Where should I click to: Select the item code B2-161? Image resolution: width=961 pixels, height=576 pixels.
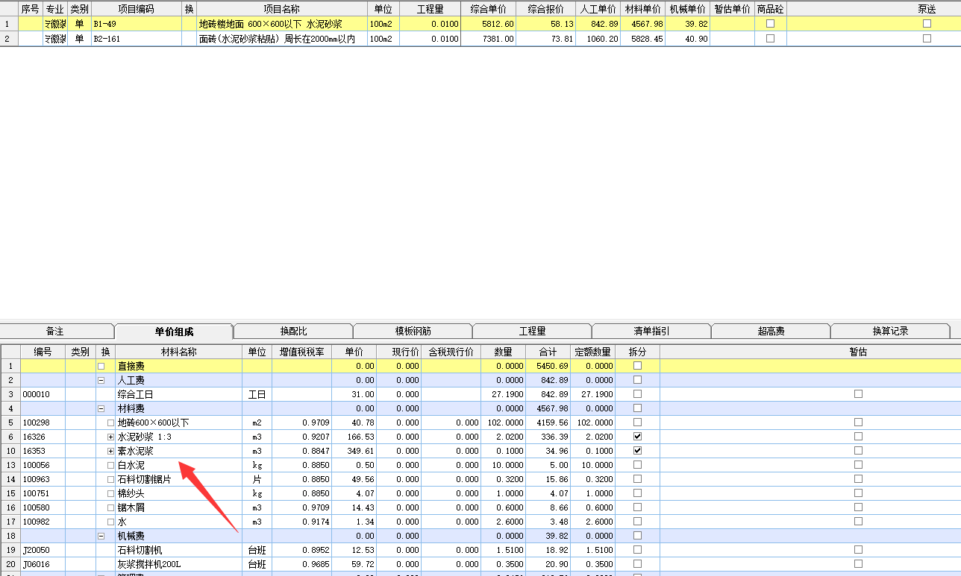107,39
